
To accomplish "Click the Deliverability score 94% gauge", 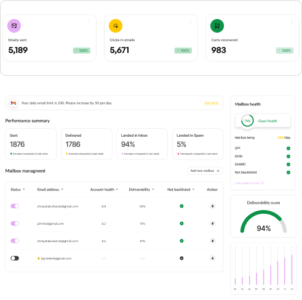I will coord(263,222).
